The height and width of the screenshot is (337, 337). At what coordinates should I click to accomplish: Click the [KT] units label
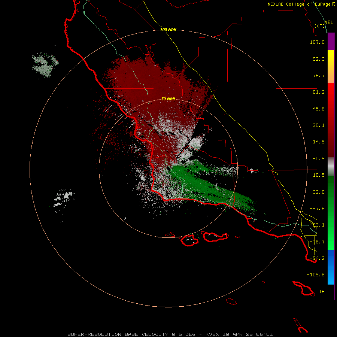pyautogui.click(x=320, y=26)
